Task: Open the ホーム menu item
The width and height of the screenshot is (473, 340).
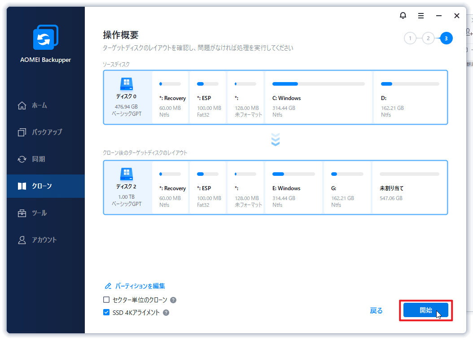Action: pos(46,105)
